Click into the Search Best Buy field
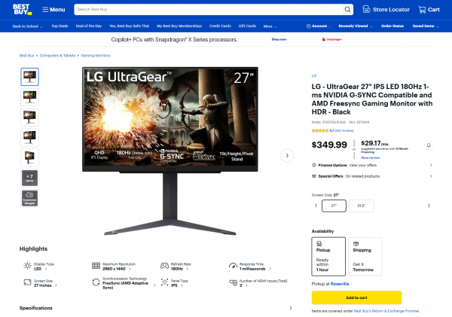The width and height of the screenshot is (452, 317). coord(208,10)
